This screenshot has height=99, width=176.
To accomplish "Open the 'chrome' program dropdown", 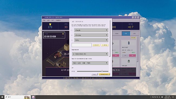I will 91,35.
